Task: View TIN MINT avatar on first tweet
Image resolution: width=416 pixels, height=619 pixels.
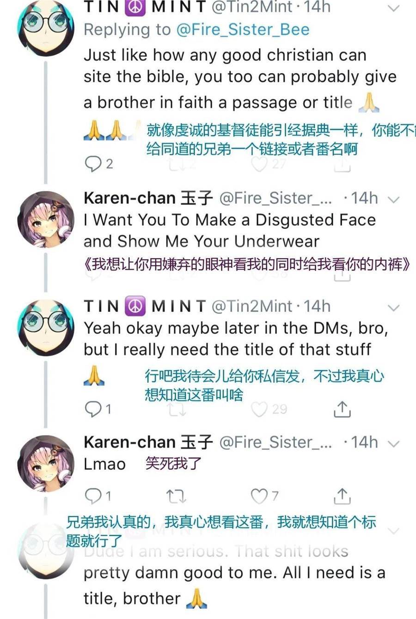Action: [45, 27]
